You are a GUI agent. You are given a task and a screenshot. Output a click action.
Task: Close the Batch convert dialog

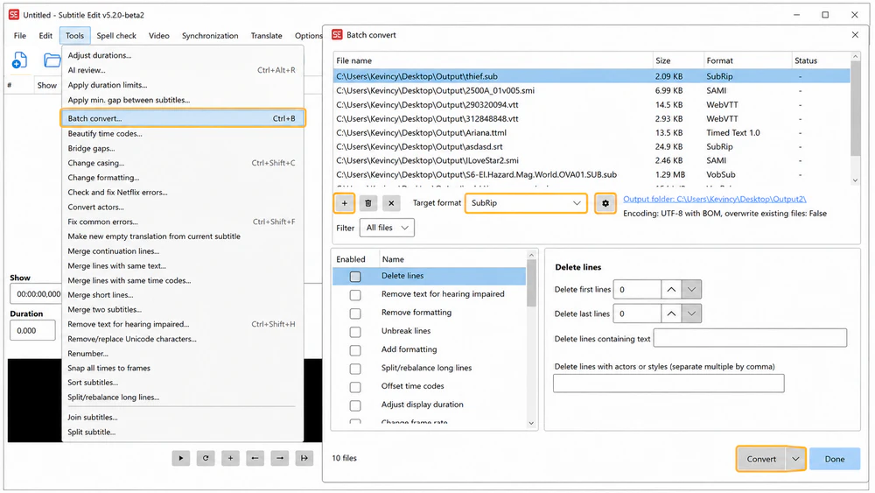pyautogui.click(x=855, y=35)
